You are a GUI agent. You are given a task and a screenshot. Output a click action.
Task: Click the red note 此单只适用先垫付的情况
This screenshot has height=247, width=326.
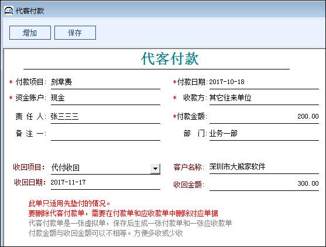click(x=70, y=203)
